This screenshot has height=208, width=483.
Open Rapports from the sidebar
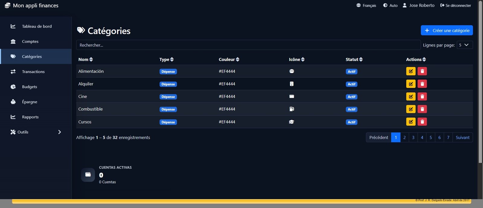[36, 117]
